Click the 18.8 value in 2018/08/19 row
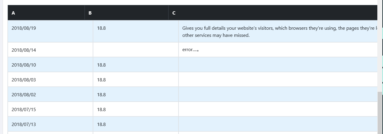This screenshot has width=383, height=134. 101,28
